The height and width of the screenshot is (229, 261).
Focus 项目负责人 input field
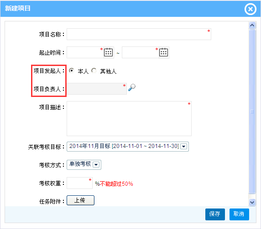tap(97, 89)
